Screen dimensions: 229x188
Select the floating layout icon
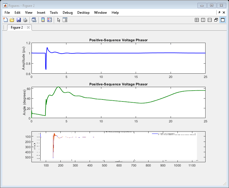216,20
